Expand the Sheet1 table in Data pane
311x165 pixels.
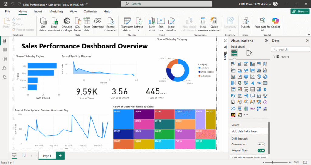(x=274, y=57)
